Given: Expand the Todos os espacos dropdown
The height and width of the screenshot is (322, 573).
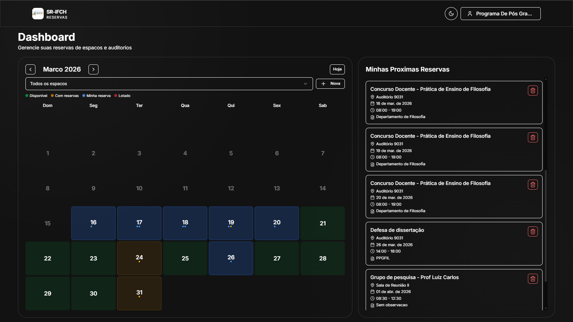Looking at the screenshot, I should (x=169, y=84).
